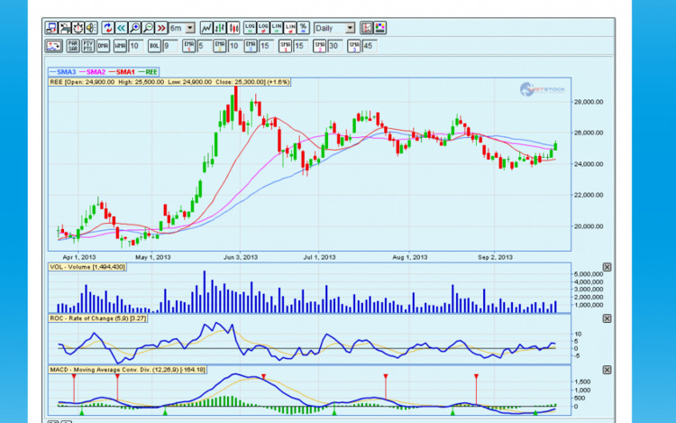Open the Daily interval dropdown
Screen dimensions: 676x423
334,28
